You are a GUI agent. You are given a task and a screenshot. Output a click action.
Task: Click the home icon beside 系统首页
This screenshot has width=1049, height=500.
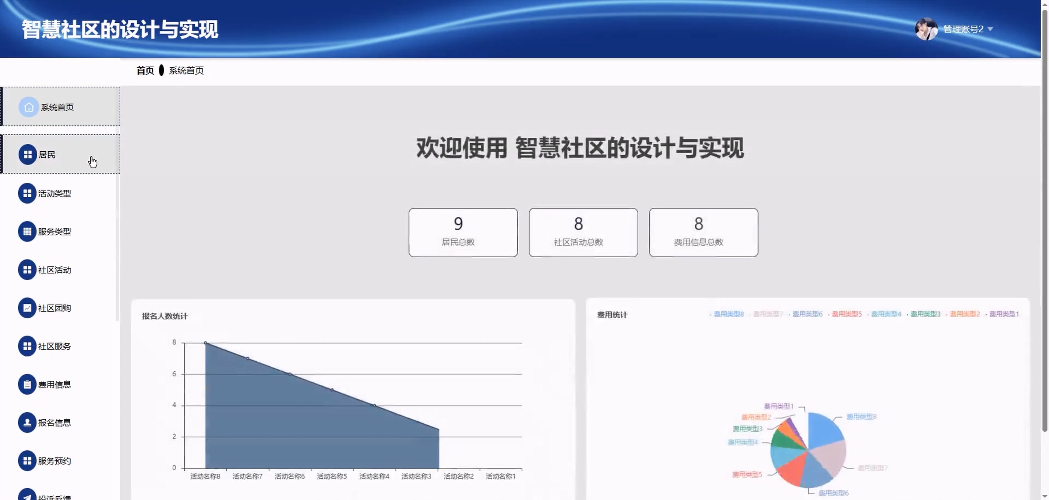(x=29, y=107)
